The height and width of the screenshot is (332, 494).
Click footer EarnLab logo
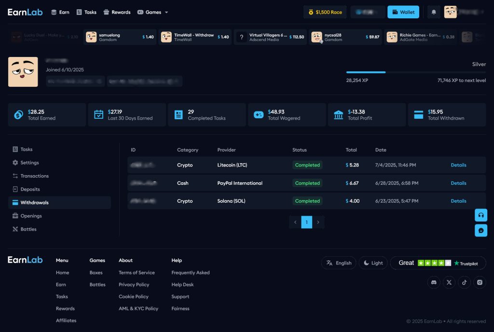click(x=25, y=260)
